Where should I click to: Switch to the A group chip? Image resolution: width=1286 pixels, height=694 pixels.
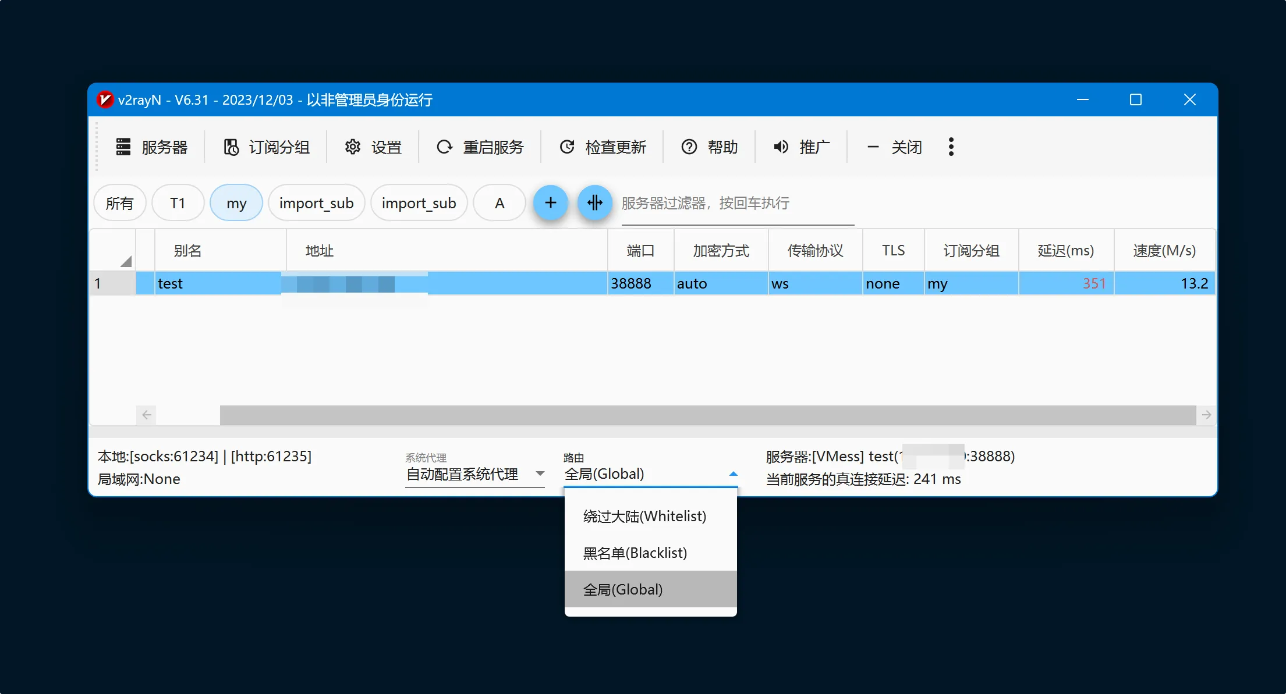[x=499, y=203]
